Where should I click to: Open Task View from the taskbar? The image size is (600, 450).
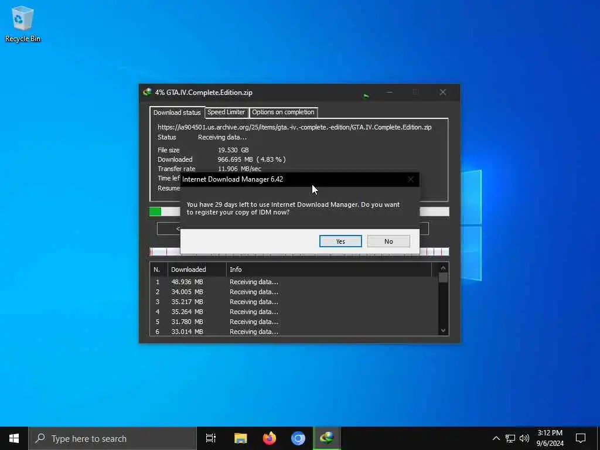point(211,438)
